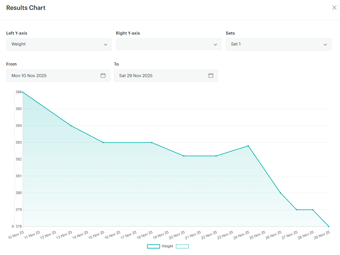Viewport: 340px width, 255px height.
Task: Expand the Left Y-axis Weight dropdown
Action: click(59, 44)
